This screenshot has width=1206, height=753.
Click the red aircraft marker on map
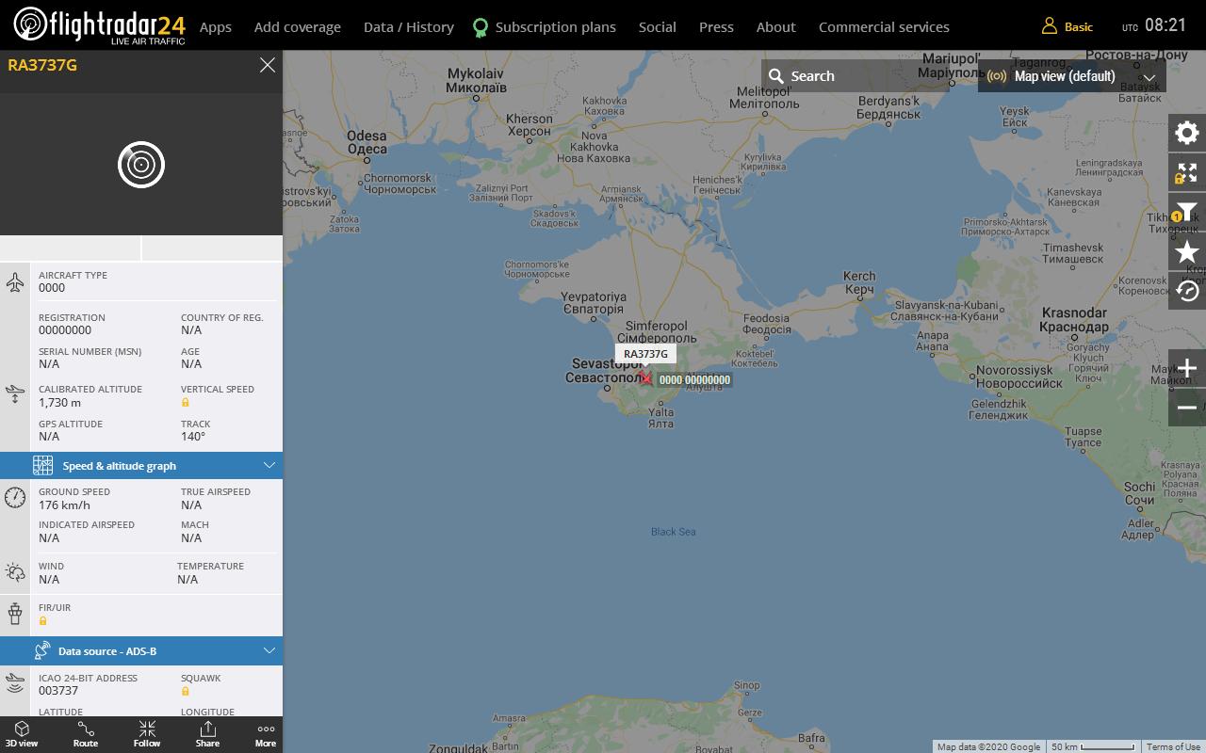(645, 378)
